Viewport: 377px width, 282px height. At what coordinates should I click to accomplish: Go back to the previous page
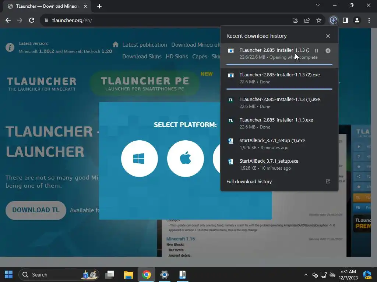tap(8, 21)
